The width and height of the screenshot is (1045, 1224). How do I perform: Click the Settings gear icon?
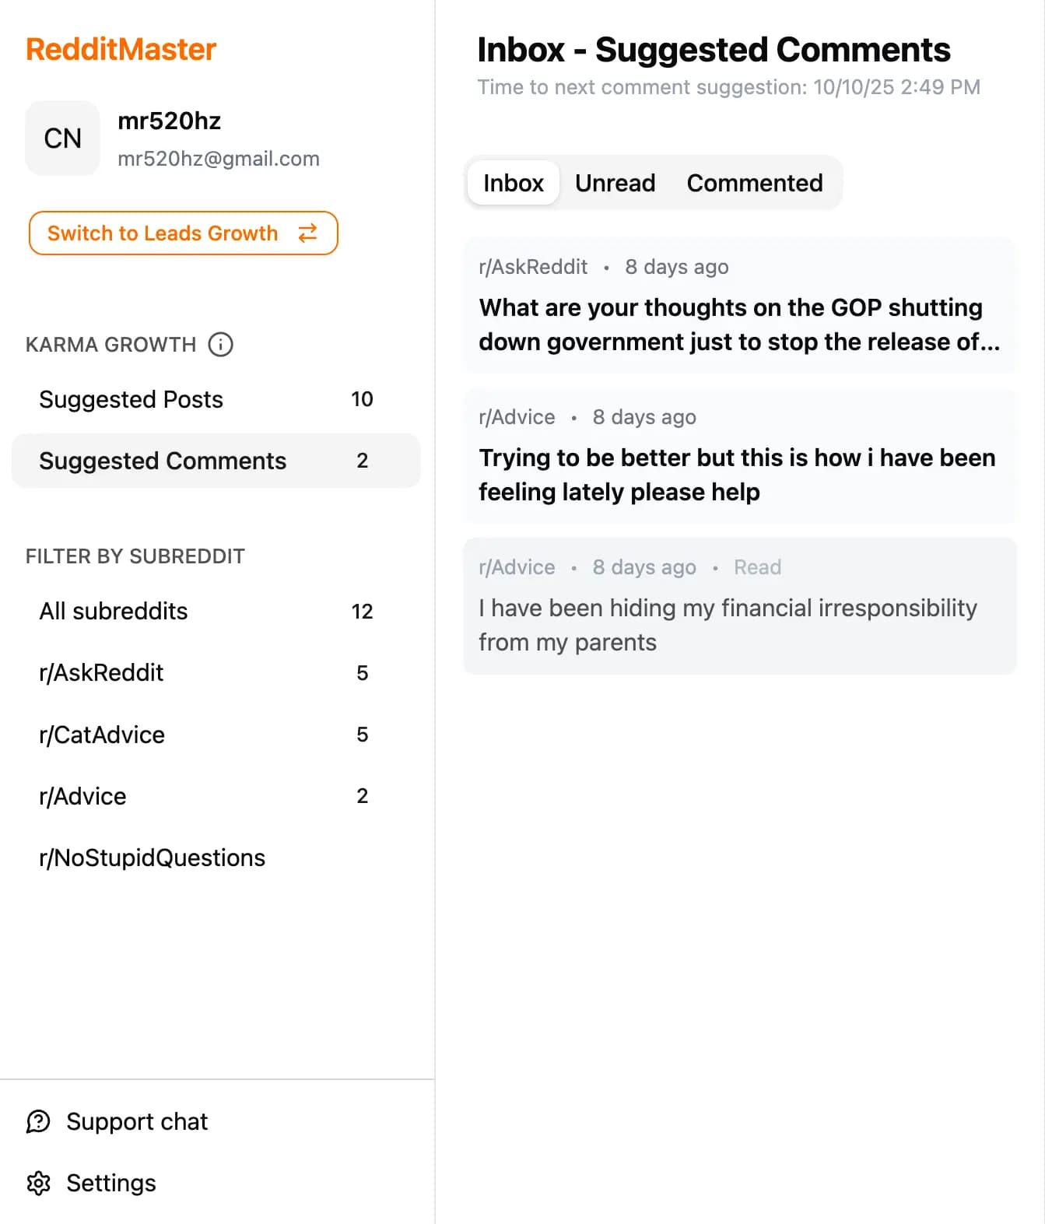tap(38, 1183)
